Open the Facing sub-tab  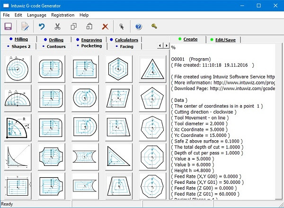pos(124,46)
